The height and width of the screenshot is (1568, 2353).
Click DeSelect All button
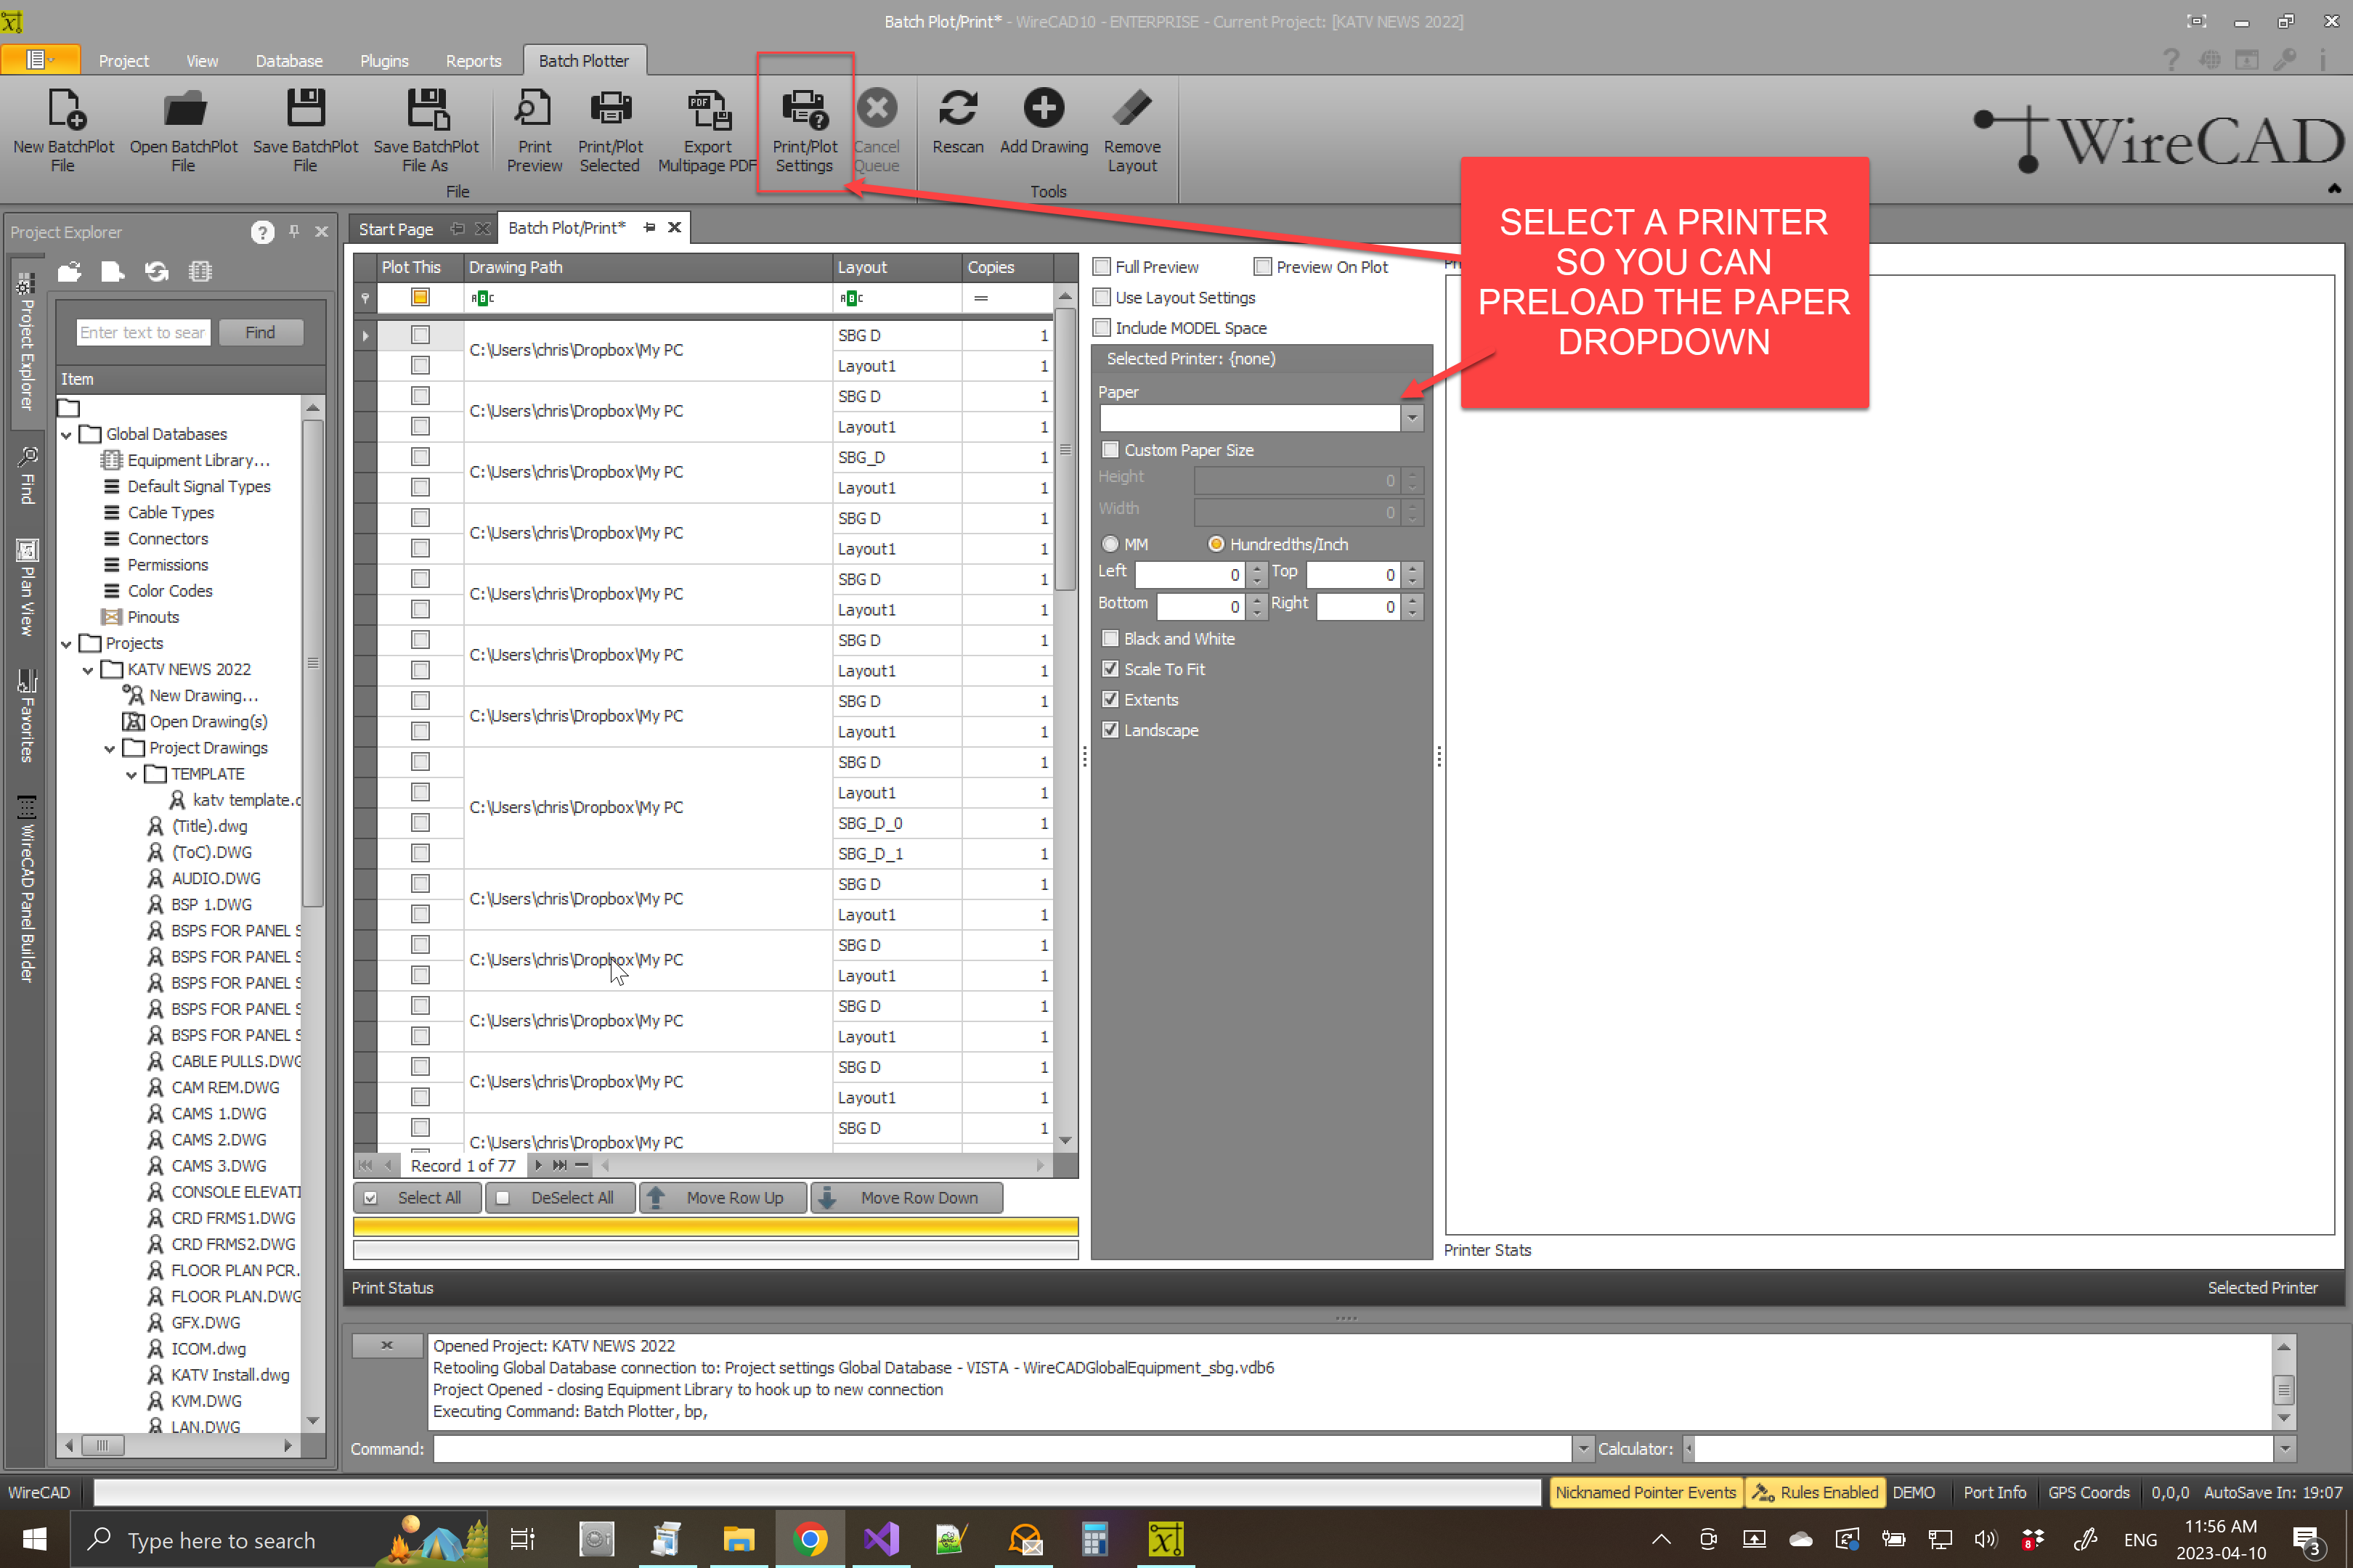pos(560,1197)
